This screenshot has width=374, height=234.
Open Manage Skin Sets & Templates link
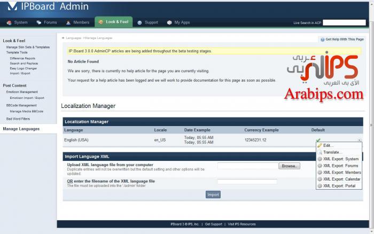coord(32,47)
